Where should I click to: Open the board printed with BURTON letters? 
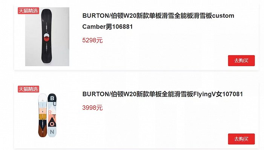(52, 115)
